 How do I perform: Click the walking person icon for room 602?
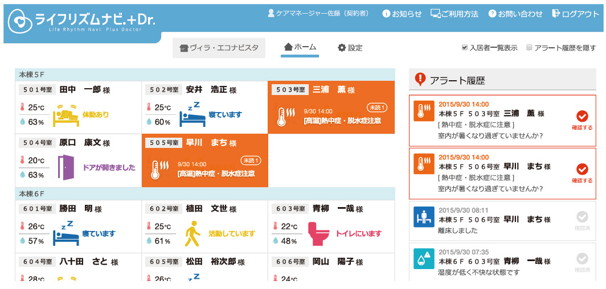tap(193, 234)
